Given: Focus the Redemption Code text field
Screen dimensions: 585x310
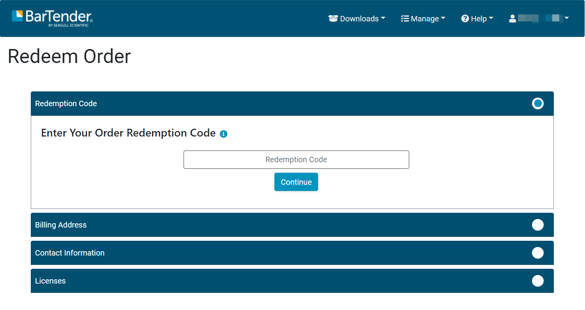Looking at the screenshot, I should click(x=296, y=159).
